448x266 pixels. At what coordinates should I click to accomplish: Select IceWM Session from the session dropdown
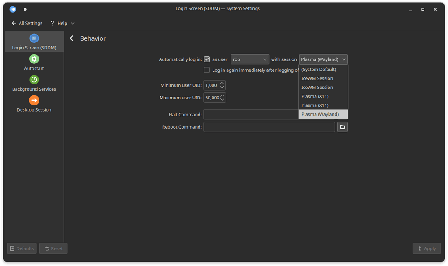point(316,78)
